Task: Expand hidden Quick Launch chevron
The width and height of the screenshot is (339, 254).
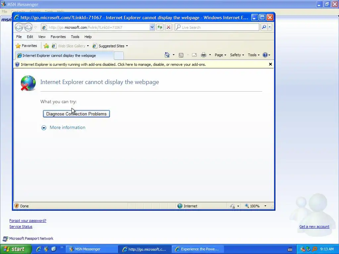Action: [62, 247]
